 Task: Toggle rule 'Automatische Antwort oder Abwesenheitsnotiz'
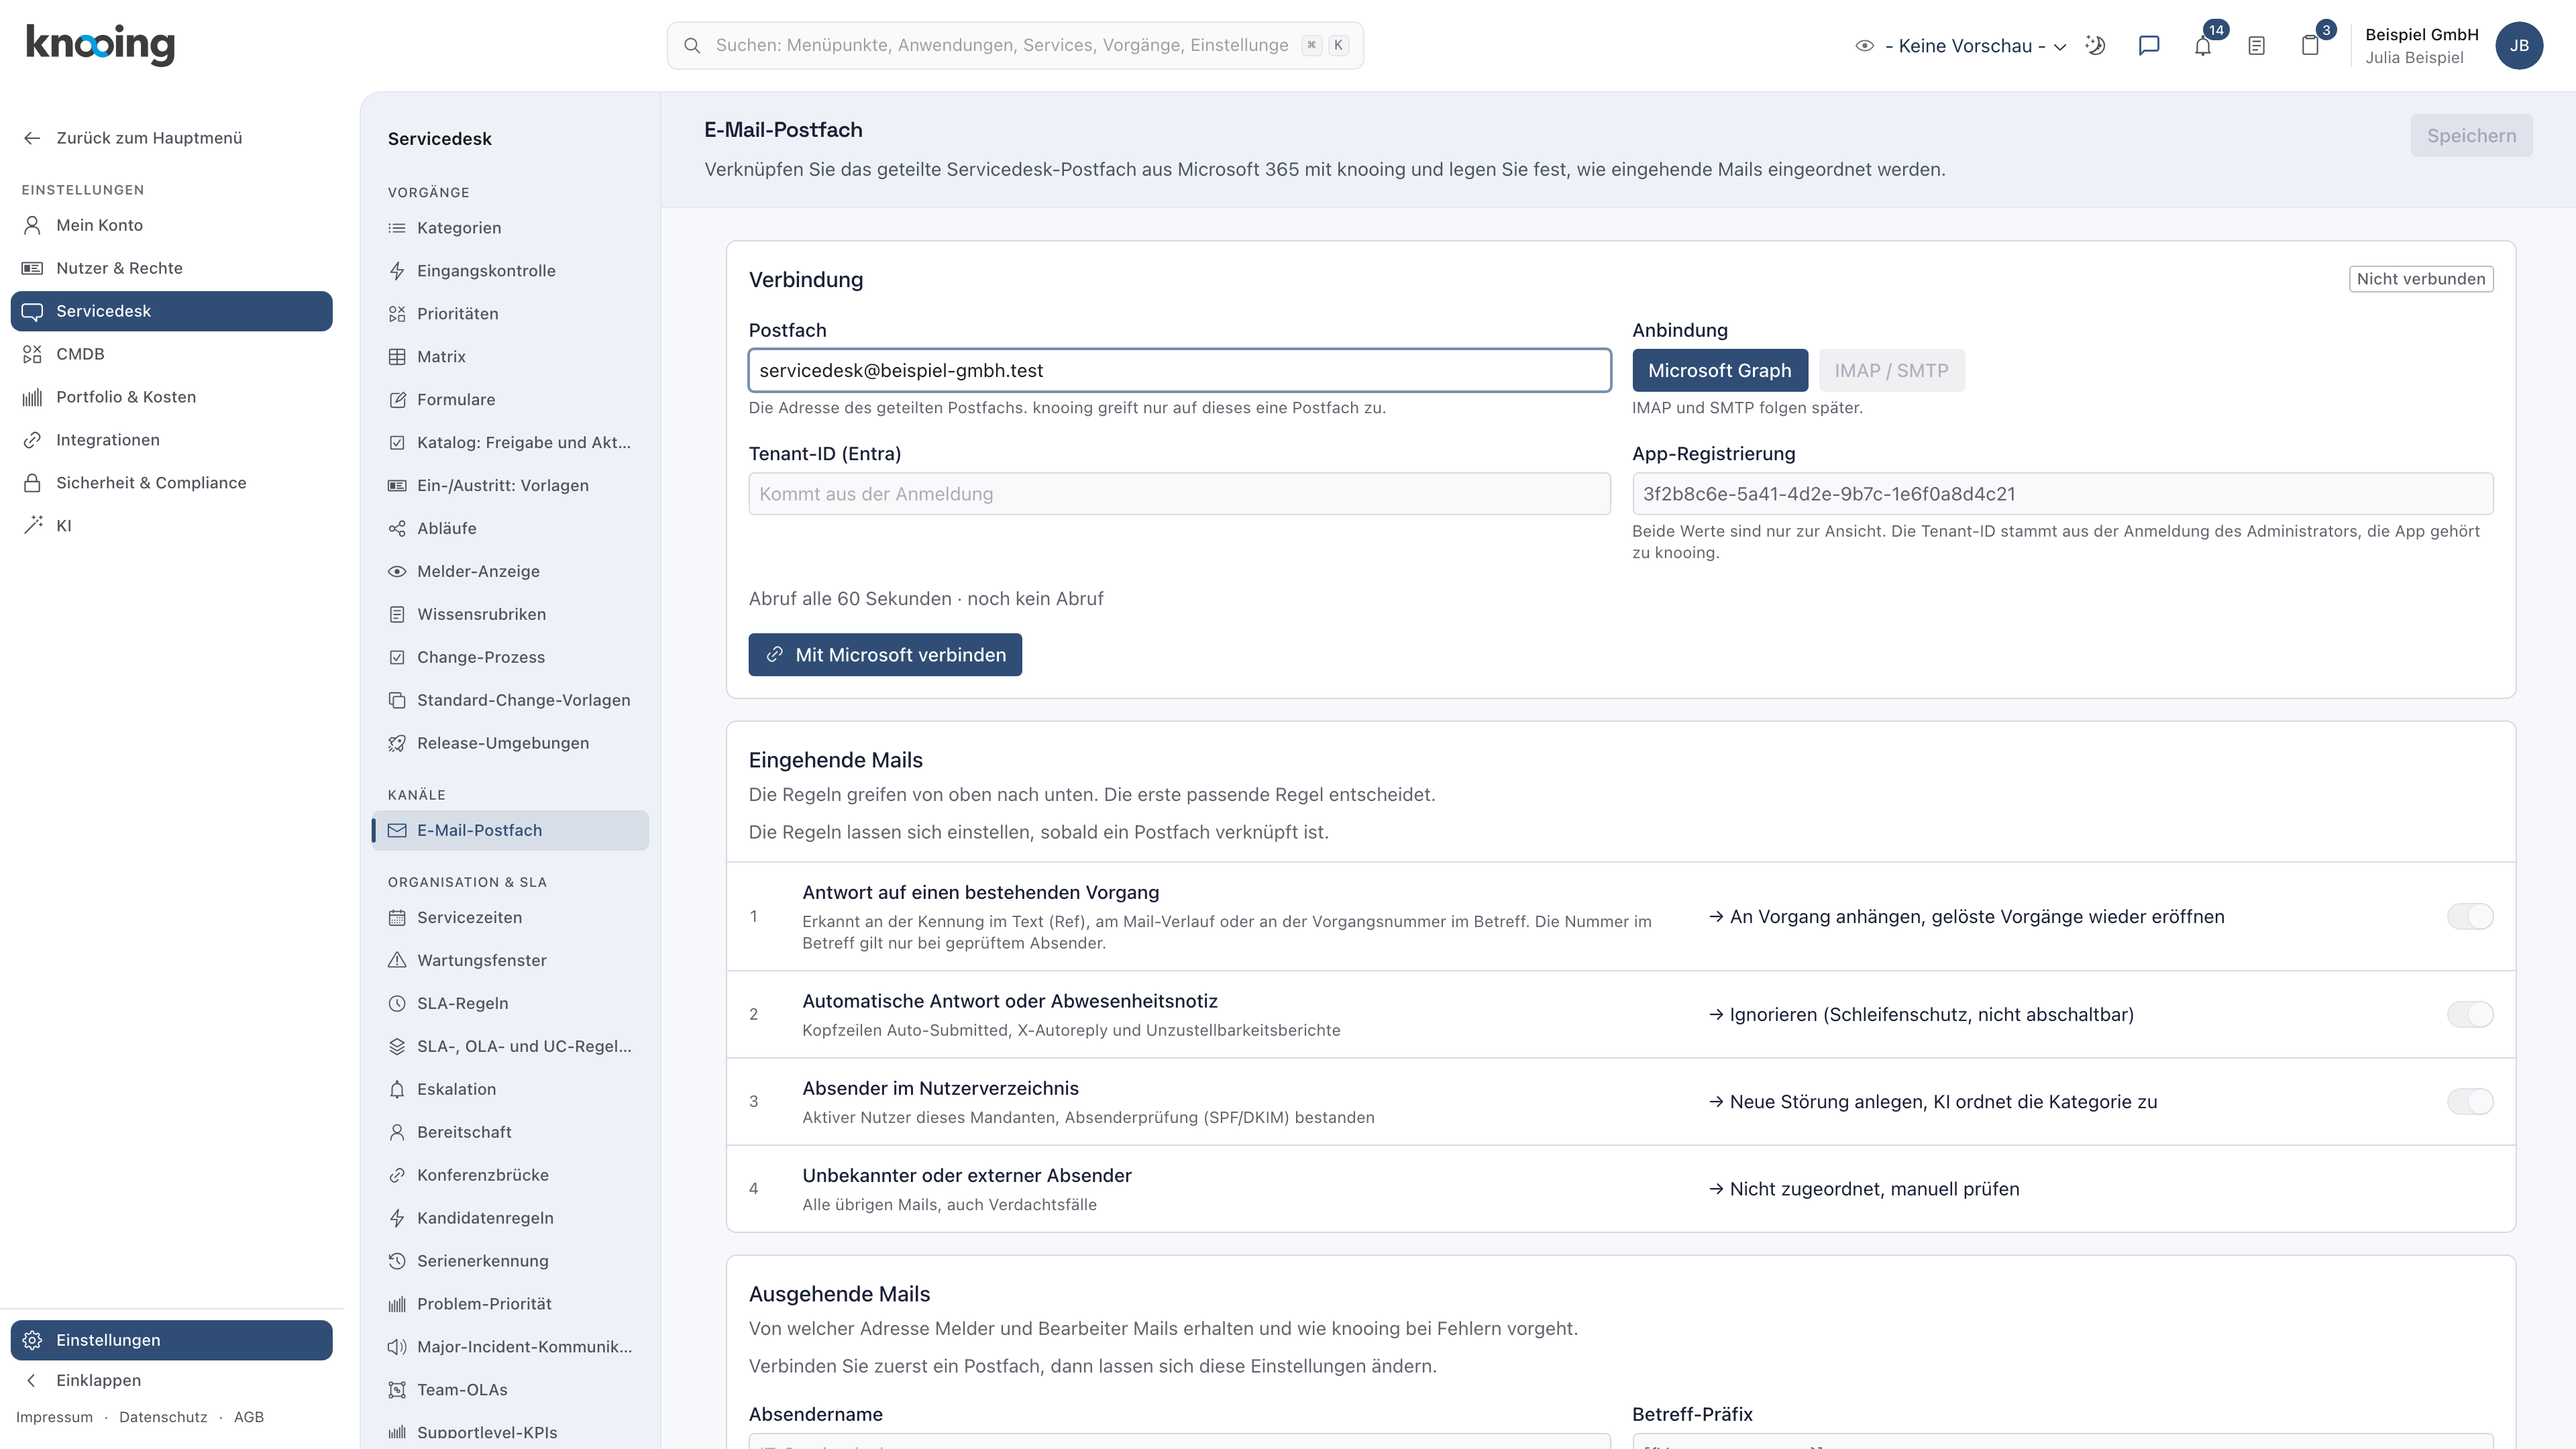pyautogui.click(x=2470, y=1015)
